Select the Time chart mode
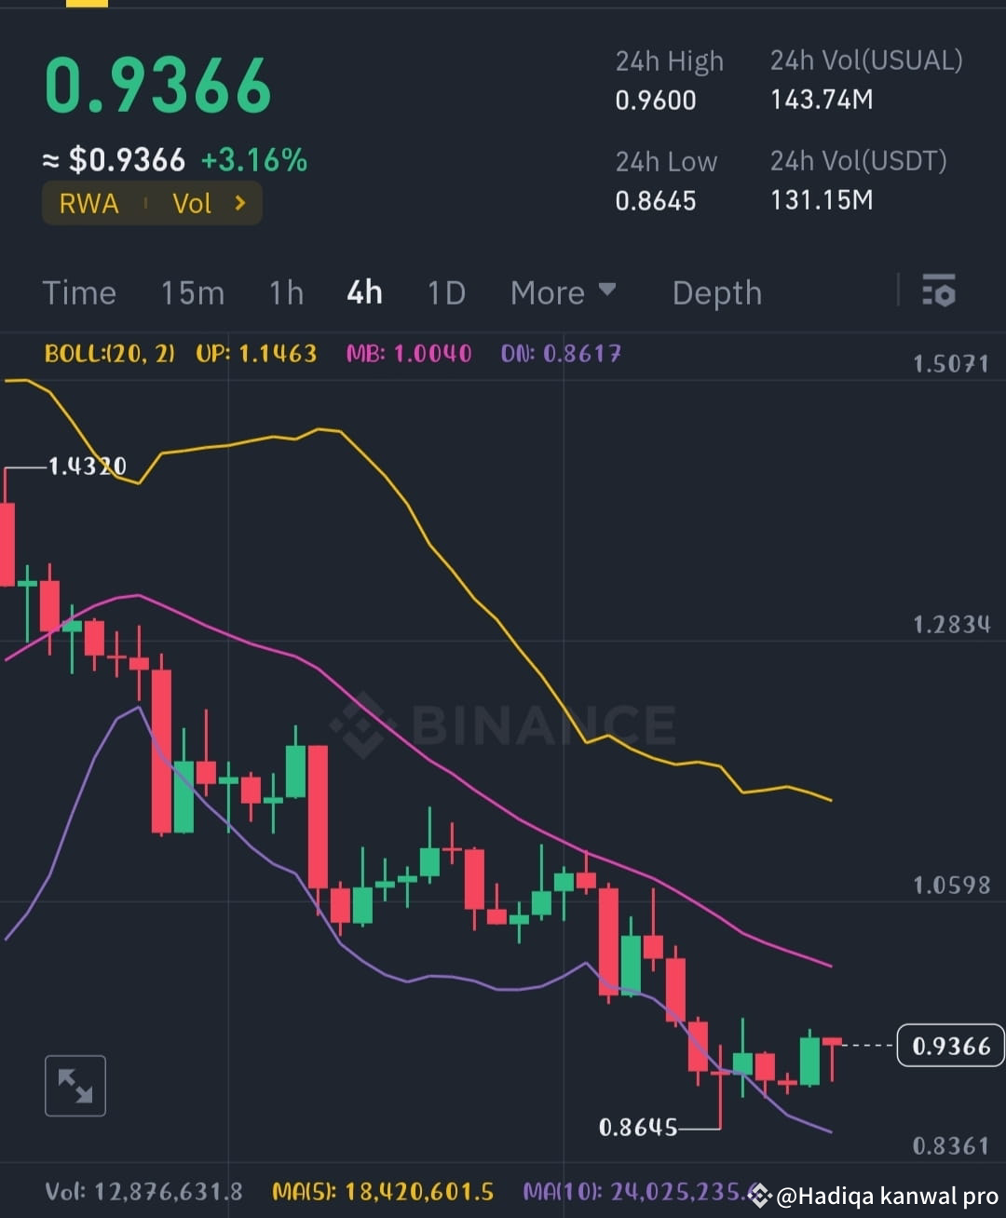Image resolution: width=1006 pixels, height=1218 pixels. tap(79, 292)
